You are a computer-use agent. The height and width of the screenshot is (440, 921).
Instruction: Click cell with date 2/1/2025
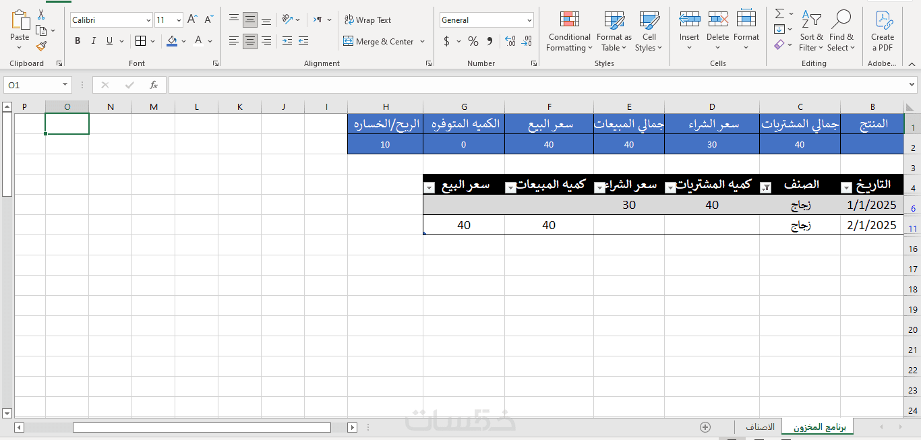(x=872, y=225)
